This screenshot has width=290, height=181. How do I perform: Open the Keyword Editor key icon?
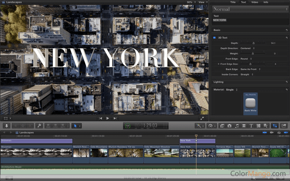39,126
